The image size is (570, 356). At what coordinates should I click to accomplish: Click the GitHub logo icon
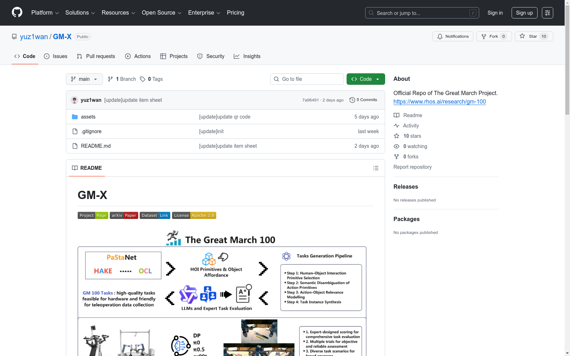[x=17, y=12]
